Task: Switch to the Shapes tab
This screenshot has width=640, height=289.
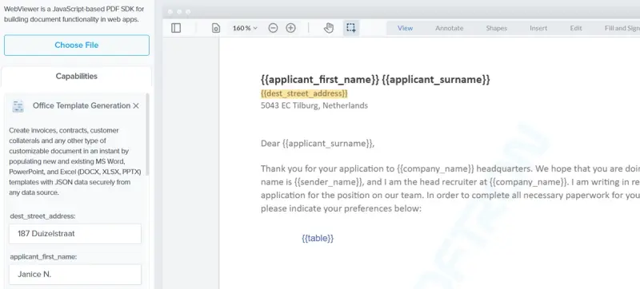Action: pyautogui.click(x=496, y=28)
